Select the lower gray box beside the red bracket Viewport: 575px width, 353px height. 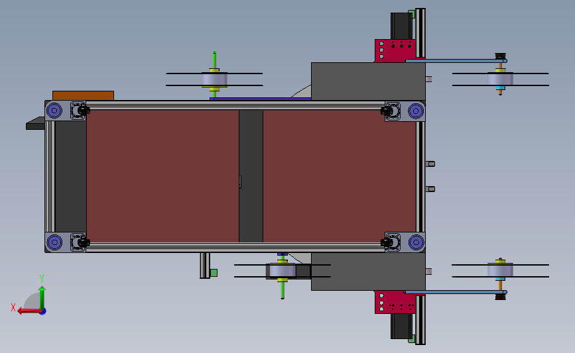coord(368,272)
